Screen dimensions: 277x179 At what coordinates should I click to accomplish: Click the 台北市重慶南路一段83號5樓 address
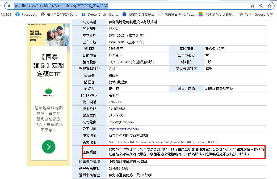pos(130,175)
